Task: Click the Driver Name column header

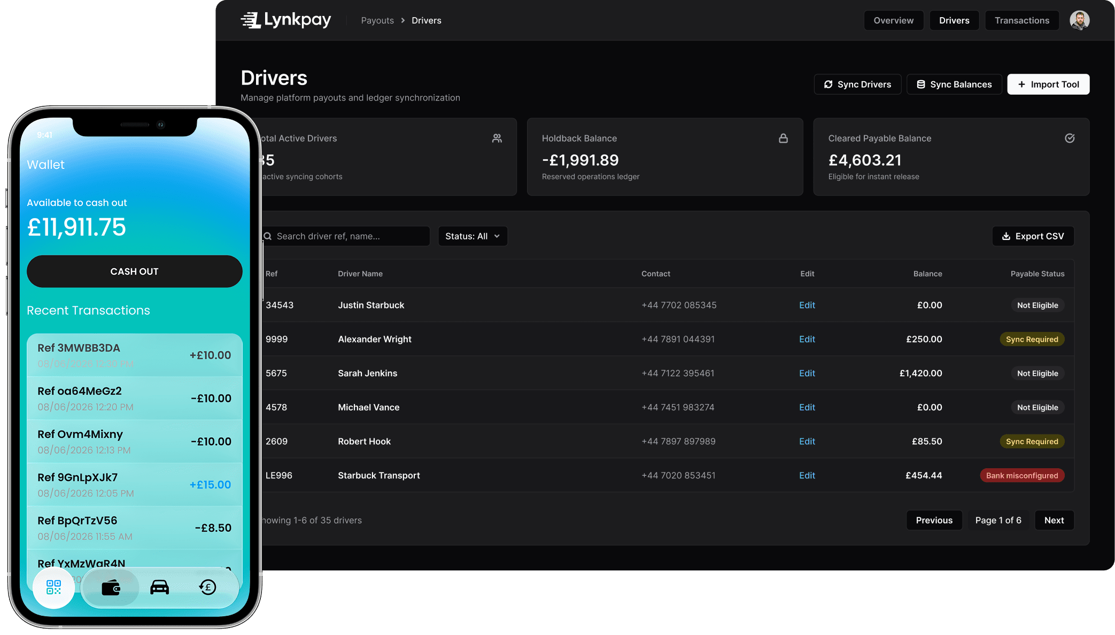Action: pos(360,274)
